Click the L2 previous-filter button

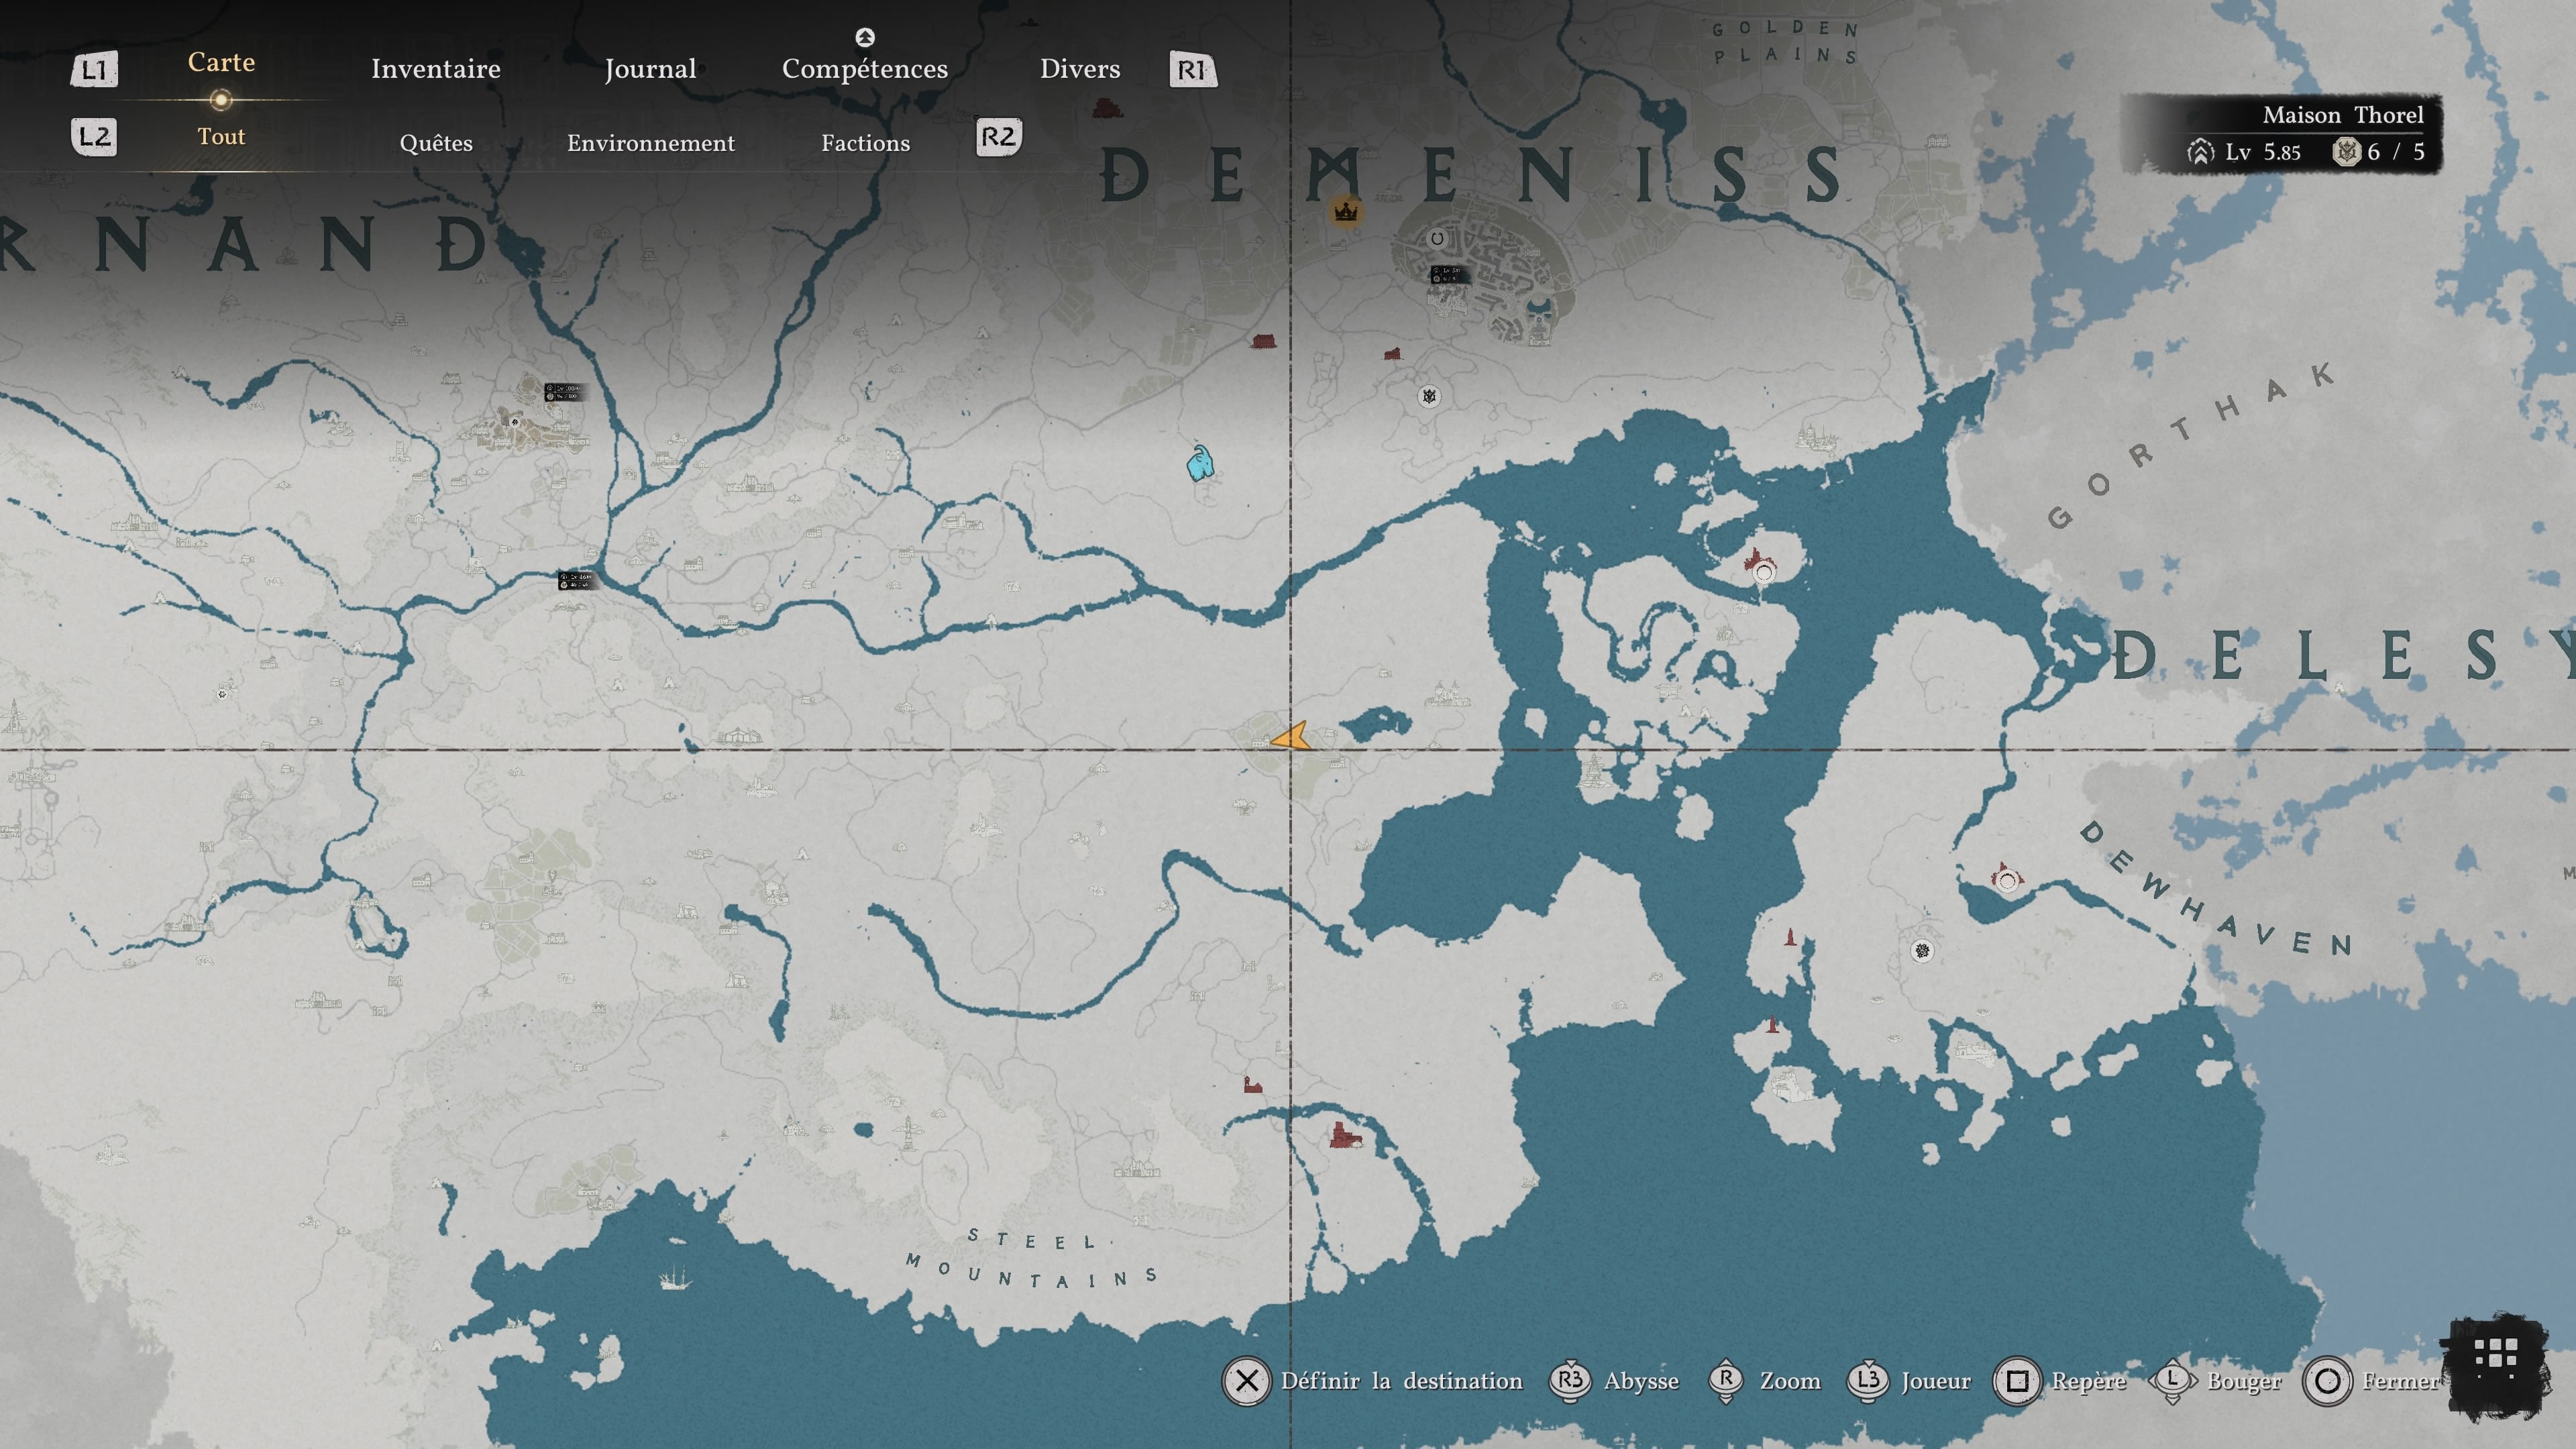click(94, 137)
